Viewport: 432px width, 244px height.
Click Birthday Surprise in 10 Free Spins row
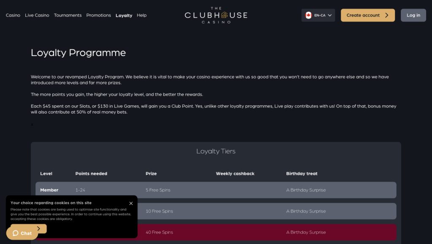tap(306, 211)
